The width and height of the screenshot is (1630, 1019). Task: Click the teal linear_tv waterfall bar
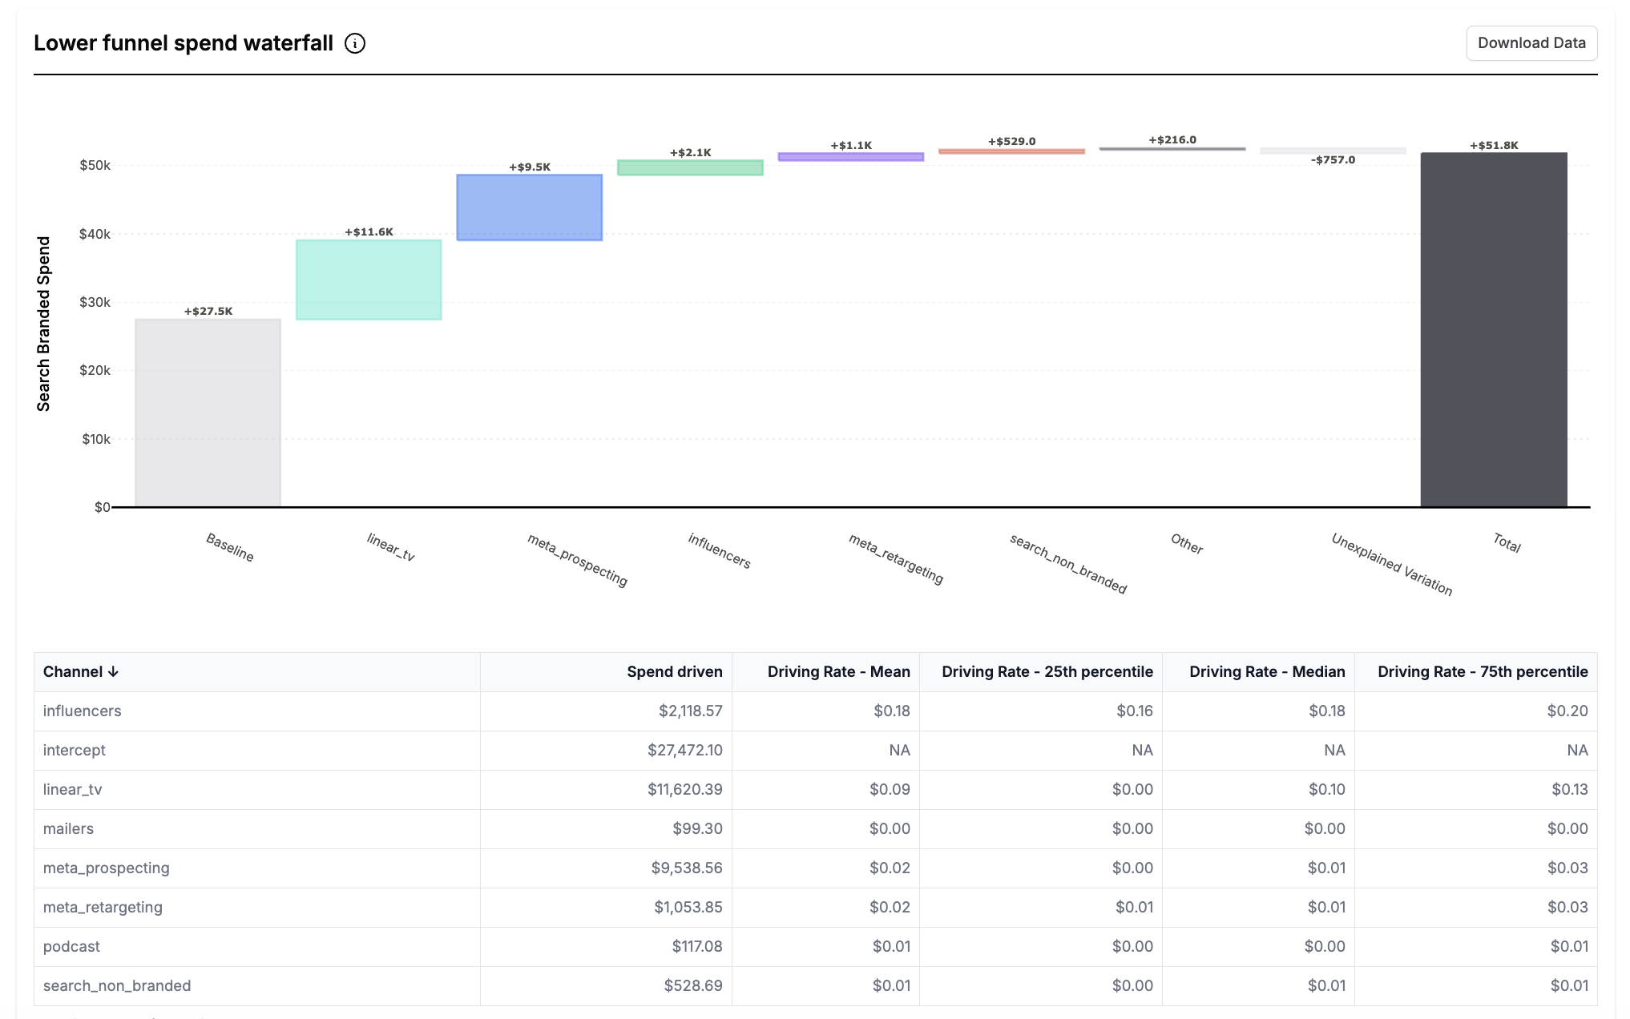(x=369, y=280)
